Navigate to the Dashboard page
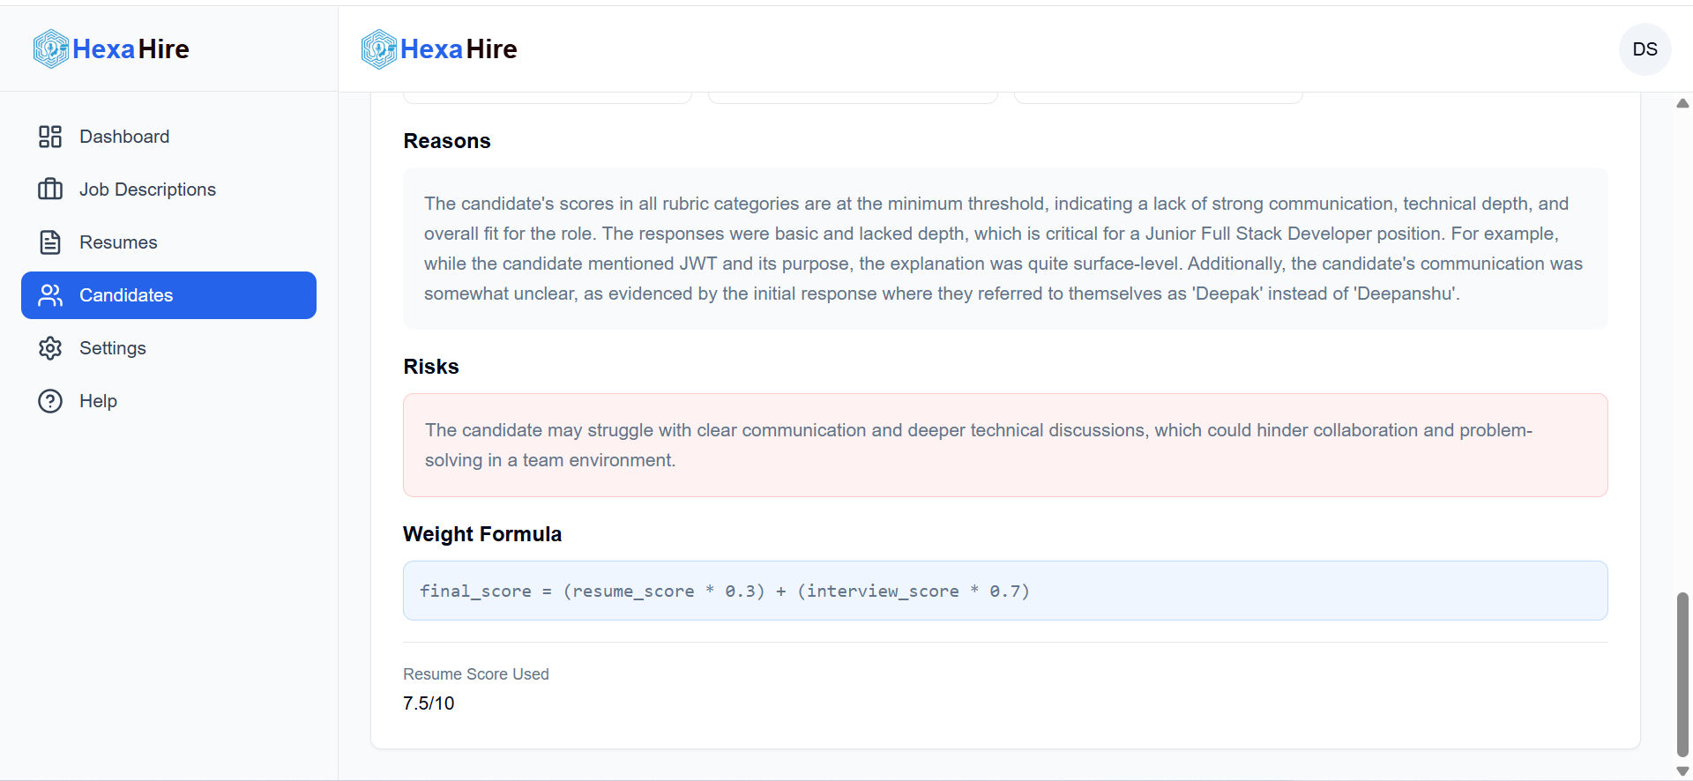Viewport: 1693px width, 781px height. pos(124,137)
